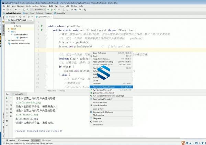This screenshot has width=206, height=145.
Task: Click the Open file toolbar icon
Action: tap(4, 10)
